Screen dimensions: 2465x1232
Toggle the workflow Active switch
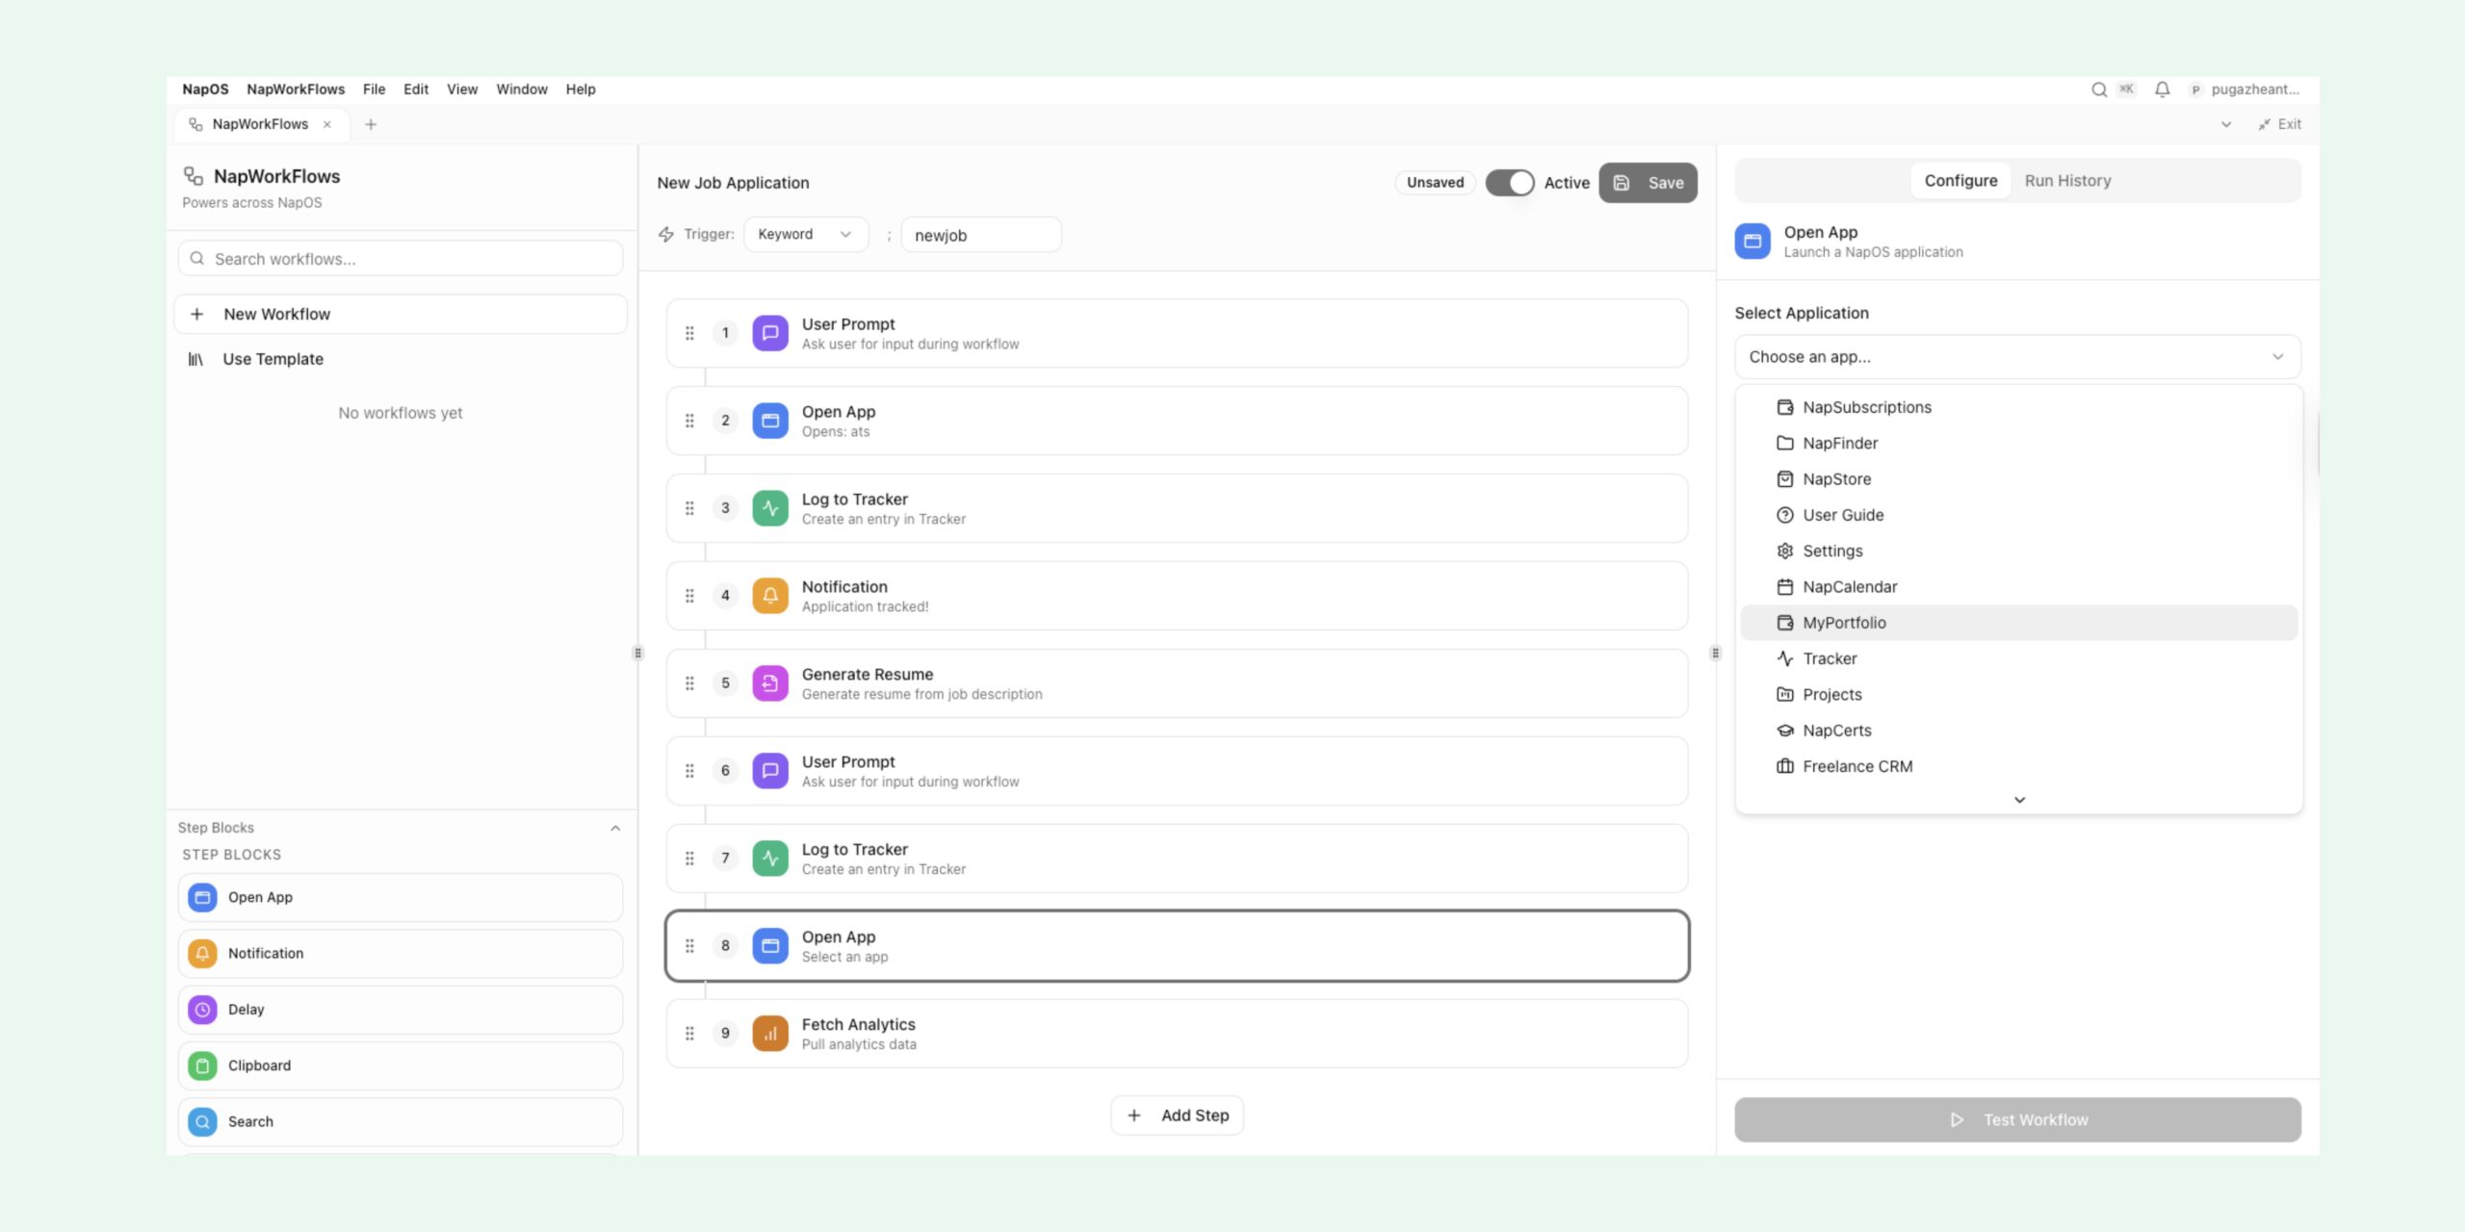[x=1511, y=182]
